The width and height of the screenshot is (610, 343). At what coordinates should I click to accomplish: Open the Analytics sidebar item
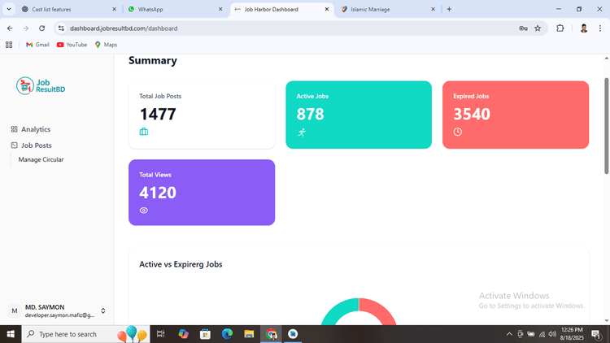pyautogui.click(x=35, y=129)
